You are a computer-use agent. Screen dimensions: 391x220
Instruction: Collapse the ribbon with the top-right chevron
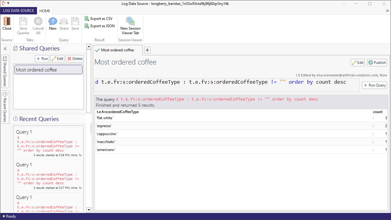coord(387,11)
